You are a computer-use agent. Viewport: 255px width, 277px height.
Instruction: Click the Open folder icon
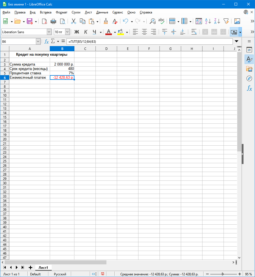point(18,21)
